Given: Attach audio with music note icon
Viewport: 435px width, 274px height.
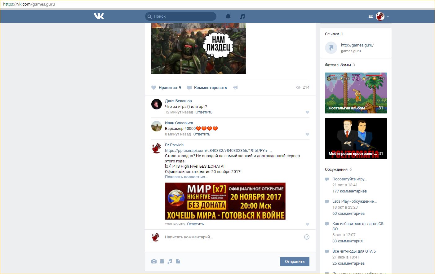Looking at the screenshot, I should coord(170,261).
